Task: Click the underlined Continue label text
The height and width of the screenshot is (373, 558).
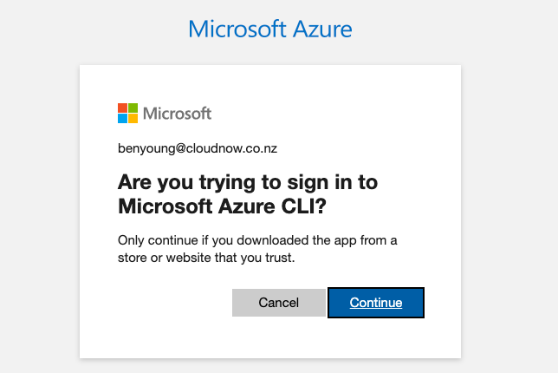Action: (376, 303)
